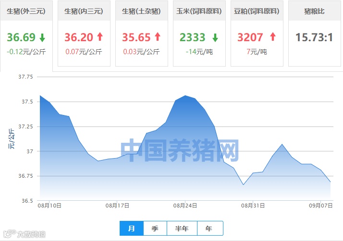Click the 37.25 y-axis label

(25, 126)
